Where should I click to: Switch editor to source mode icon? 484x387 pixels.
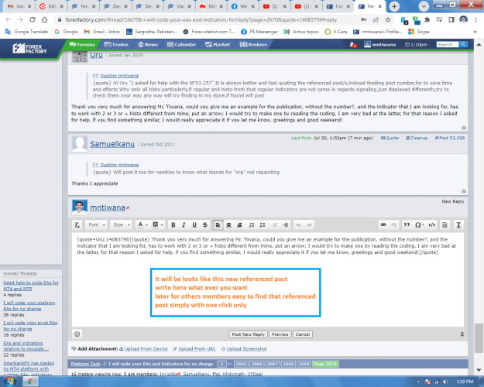(x=445, y=225)
